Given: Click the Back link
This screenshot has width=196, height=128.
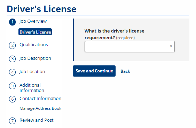Looking at the screenshot, I should [125, 71].
